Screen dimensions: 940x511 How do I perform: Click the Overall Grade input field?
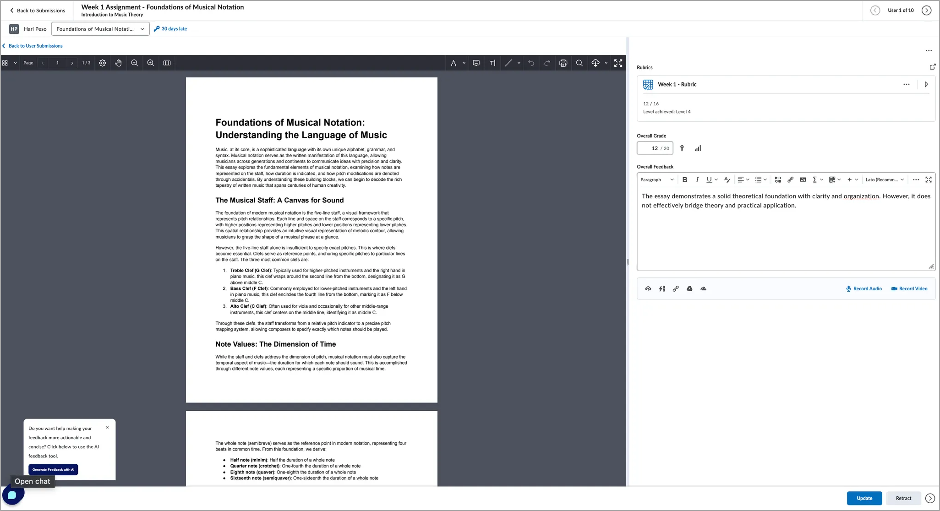point(651,148)
